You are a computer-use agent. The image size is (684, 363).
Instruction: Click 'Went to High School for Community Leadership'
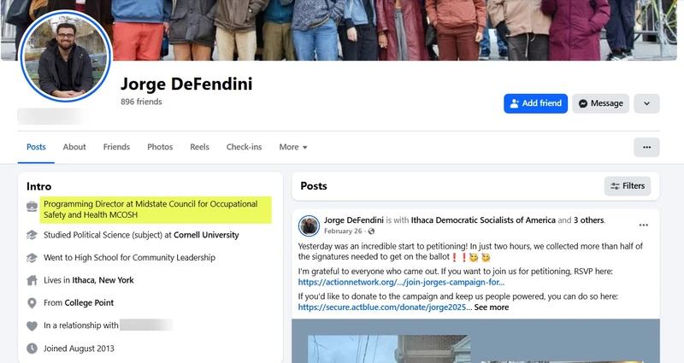pyautogui.click(x=130, y=258)
